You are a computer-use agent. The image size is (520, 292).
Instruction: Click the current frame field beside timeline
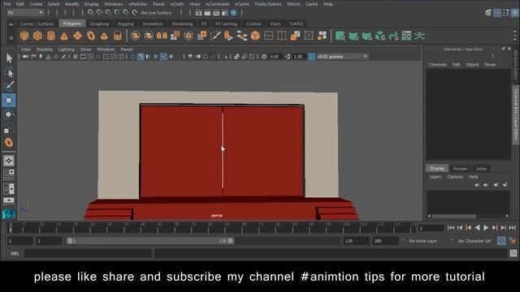click(x=431, y=228)
